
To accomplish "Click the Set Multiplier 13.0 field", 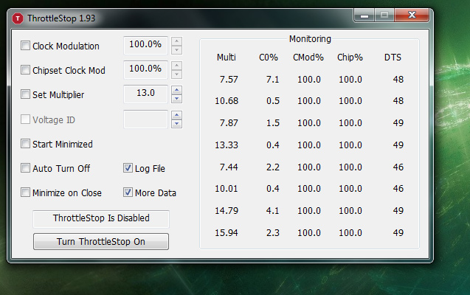I will [145, 94].
